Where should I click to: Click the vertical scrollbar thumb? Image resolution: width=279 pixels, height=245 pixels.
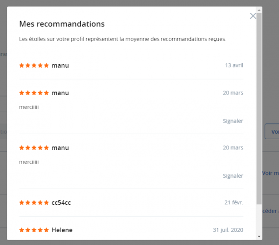click(x=259, y=109)
